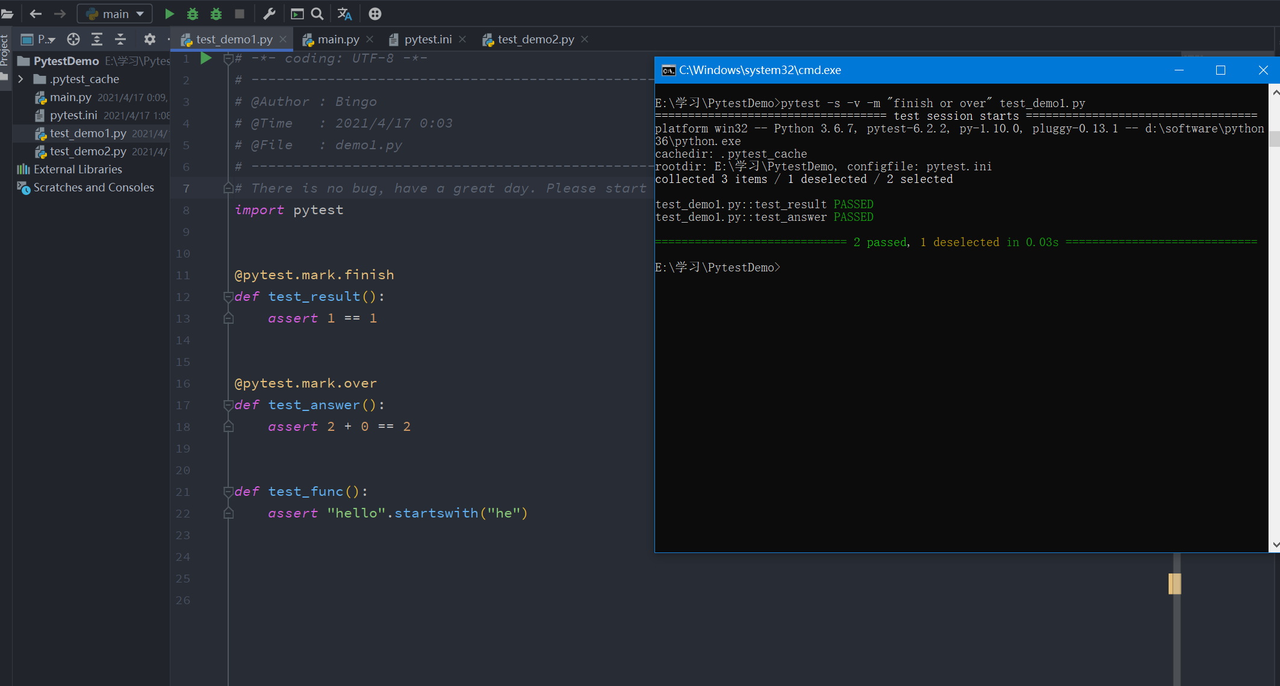Open Project panel gear options
Screen dimensions: 1280x686
click(x=149, y=39)
